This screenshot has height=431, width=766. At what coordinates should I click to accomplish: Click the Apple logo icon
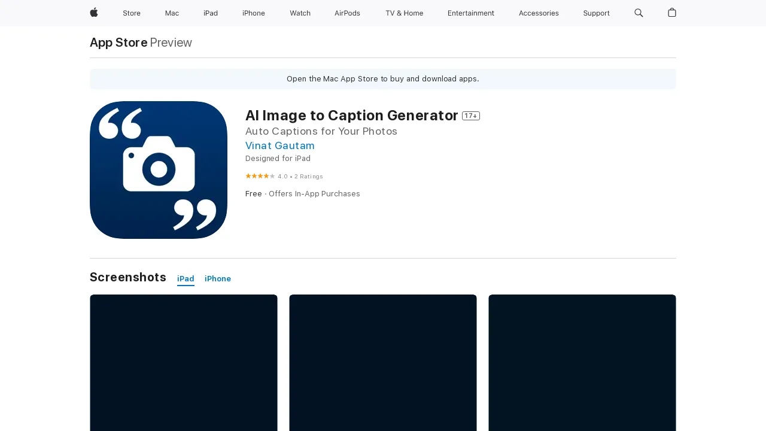(x=93, y=13)
